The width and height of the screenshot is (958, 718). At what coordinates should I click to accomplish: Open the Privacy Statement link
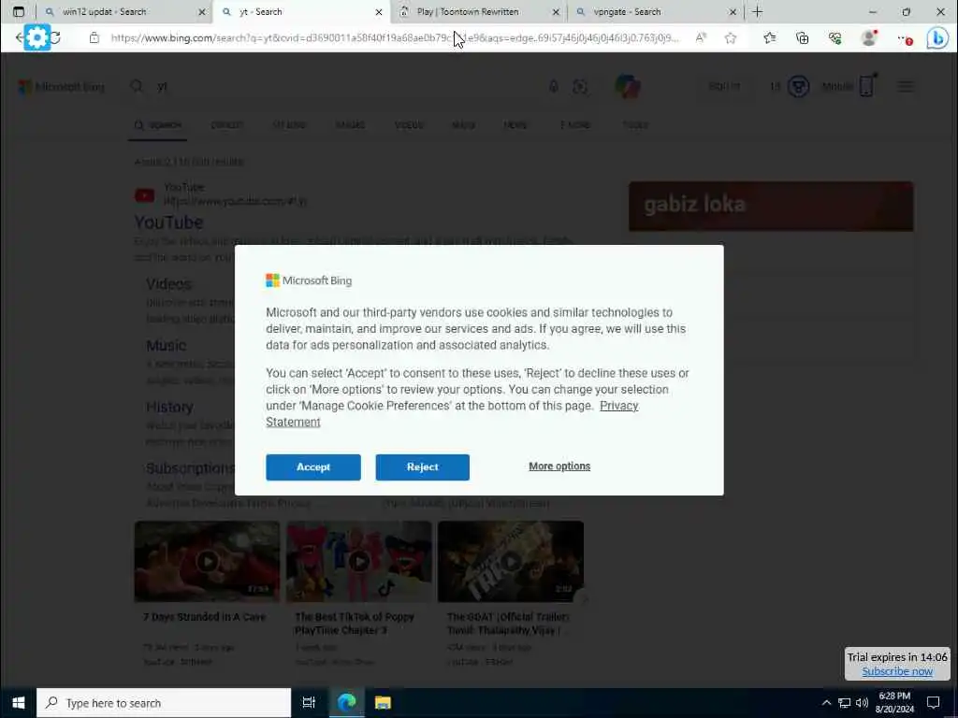[619, 406]
